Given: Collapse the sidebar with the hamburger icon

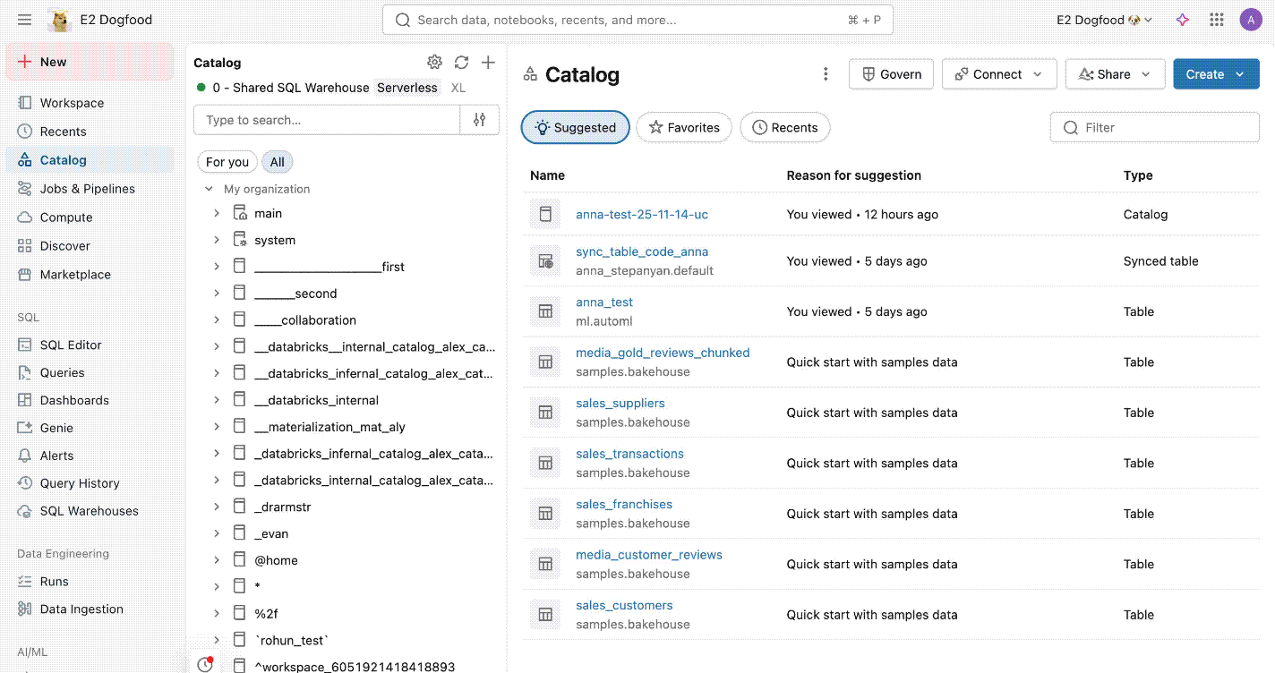Looking at the screenshot, I should tap(24, 19).
